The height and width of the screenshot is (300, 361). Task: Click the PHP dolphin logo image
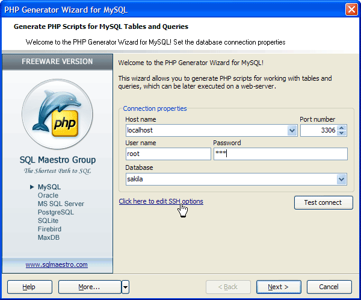click(57, 114)
